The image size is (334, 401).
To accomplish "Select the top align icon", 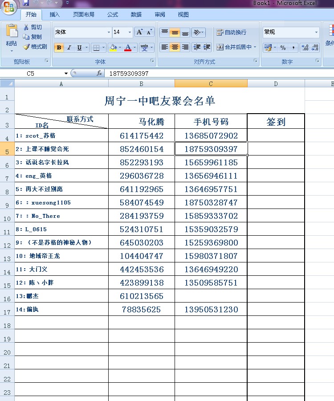I will tap(165, 32).
